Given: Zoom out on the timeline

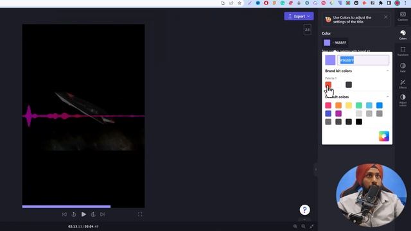Looking at the screenshot, I should [x=303, y=227].
